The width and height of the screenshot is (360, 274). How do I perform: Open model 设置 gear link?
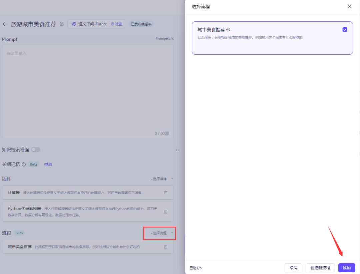click(116, 24)
